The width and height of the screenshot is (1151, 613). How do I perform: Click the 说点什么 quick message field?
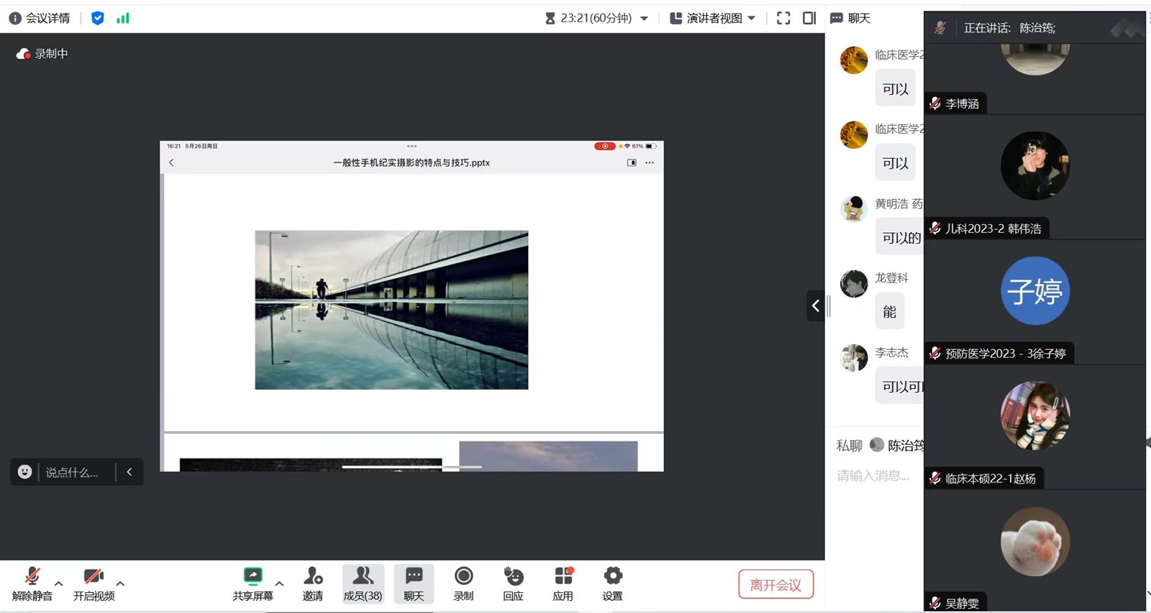[73, 472]
